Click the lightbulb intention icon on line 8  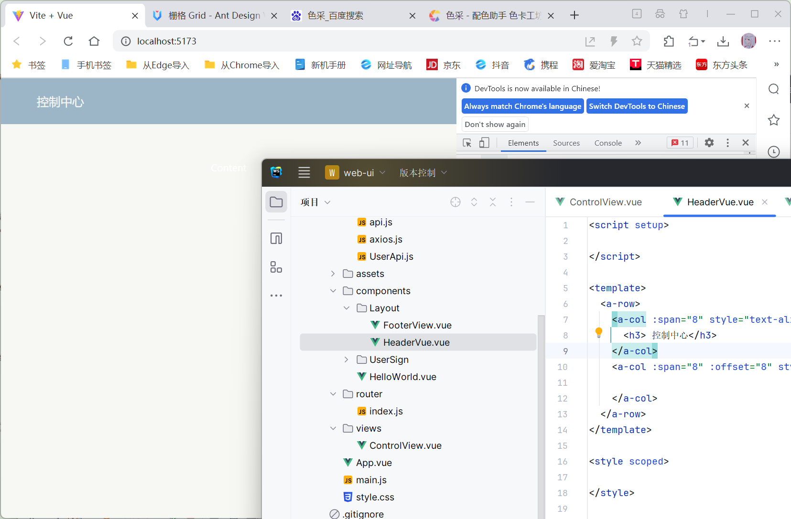pos(598,333)
